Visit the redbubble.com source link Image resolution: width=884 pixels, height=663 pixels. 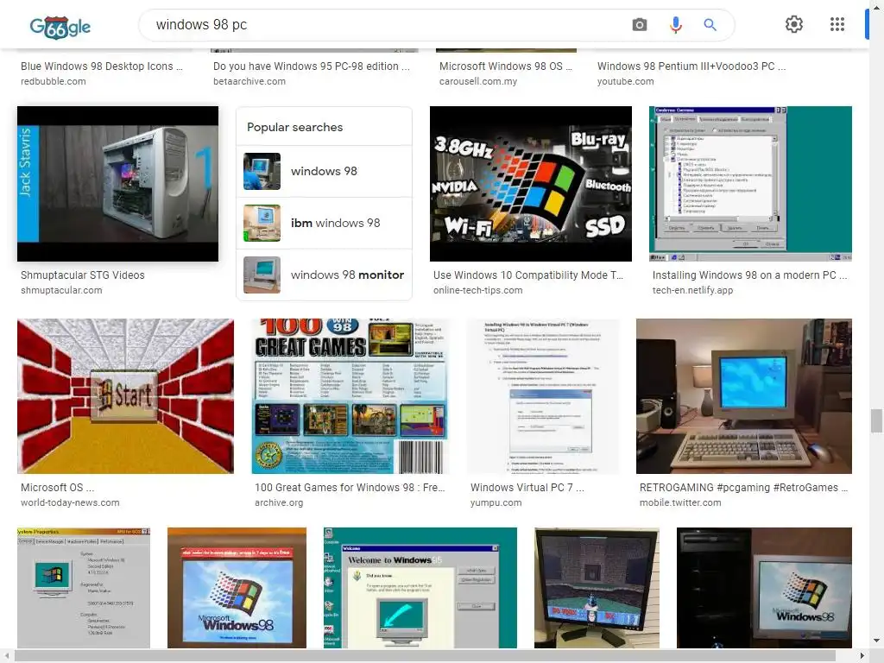click(53, 81)
